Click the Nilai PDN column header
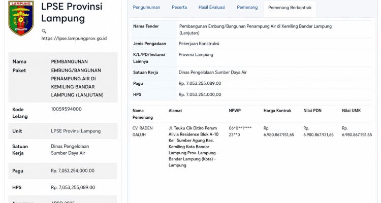Image resolution: width=381 pixels, height=203 pixels. pyautogui.click(x=312, y=111)
